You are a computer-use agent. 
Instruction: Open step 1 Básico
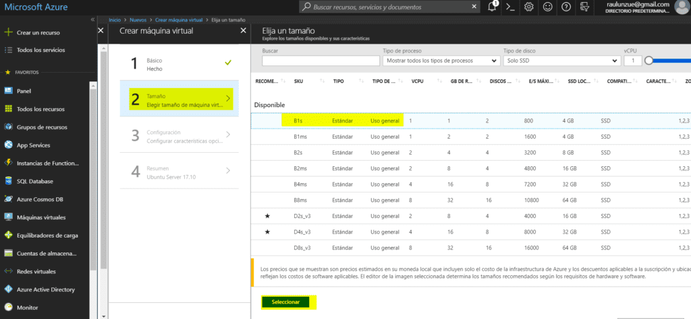[x=179, y=64]
